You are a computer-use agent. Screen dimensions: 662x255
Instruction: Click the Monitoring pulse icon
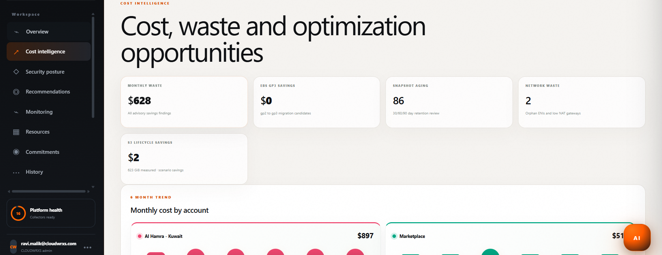16,112
